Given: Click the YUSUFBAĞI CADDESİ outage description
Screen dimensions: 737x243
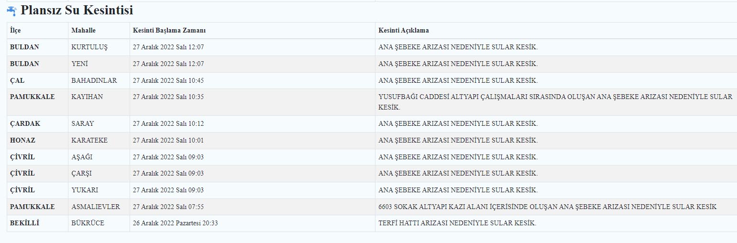Looking at the screenshot, I should (x=555, y=102).
